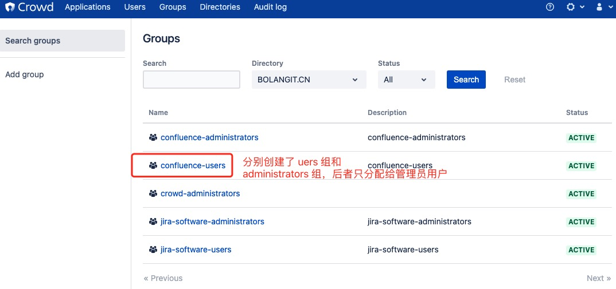Image resolution: width=616 pixels, height=289 pixels.
Task: Select Add group in the sidebar
Action: pos(25,74)
